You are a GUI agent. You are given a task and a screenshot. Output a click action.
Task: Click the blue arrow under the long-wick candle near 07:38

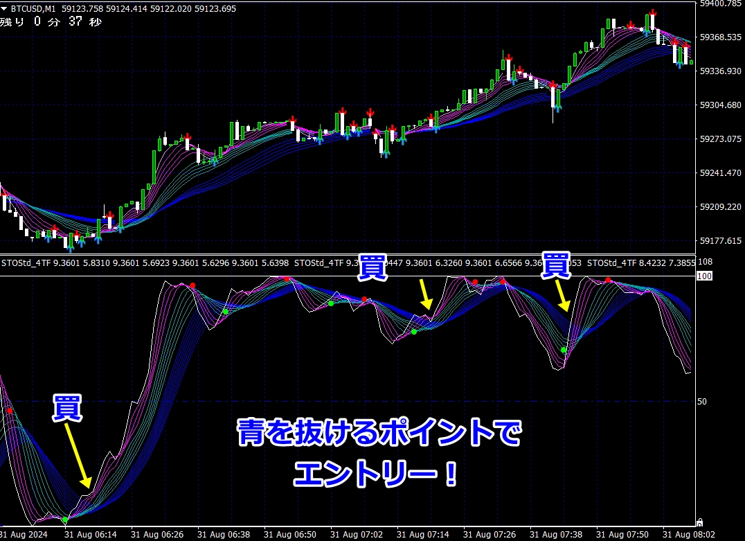pos(558,107)
